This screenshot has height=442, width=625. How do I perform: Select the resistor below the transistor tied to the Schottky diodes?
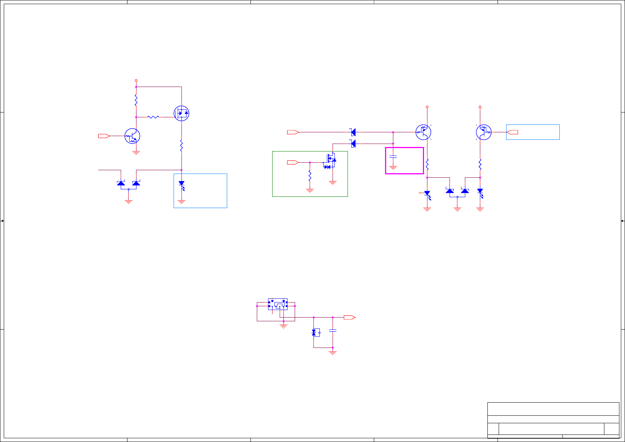click(x=427, y=164)
